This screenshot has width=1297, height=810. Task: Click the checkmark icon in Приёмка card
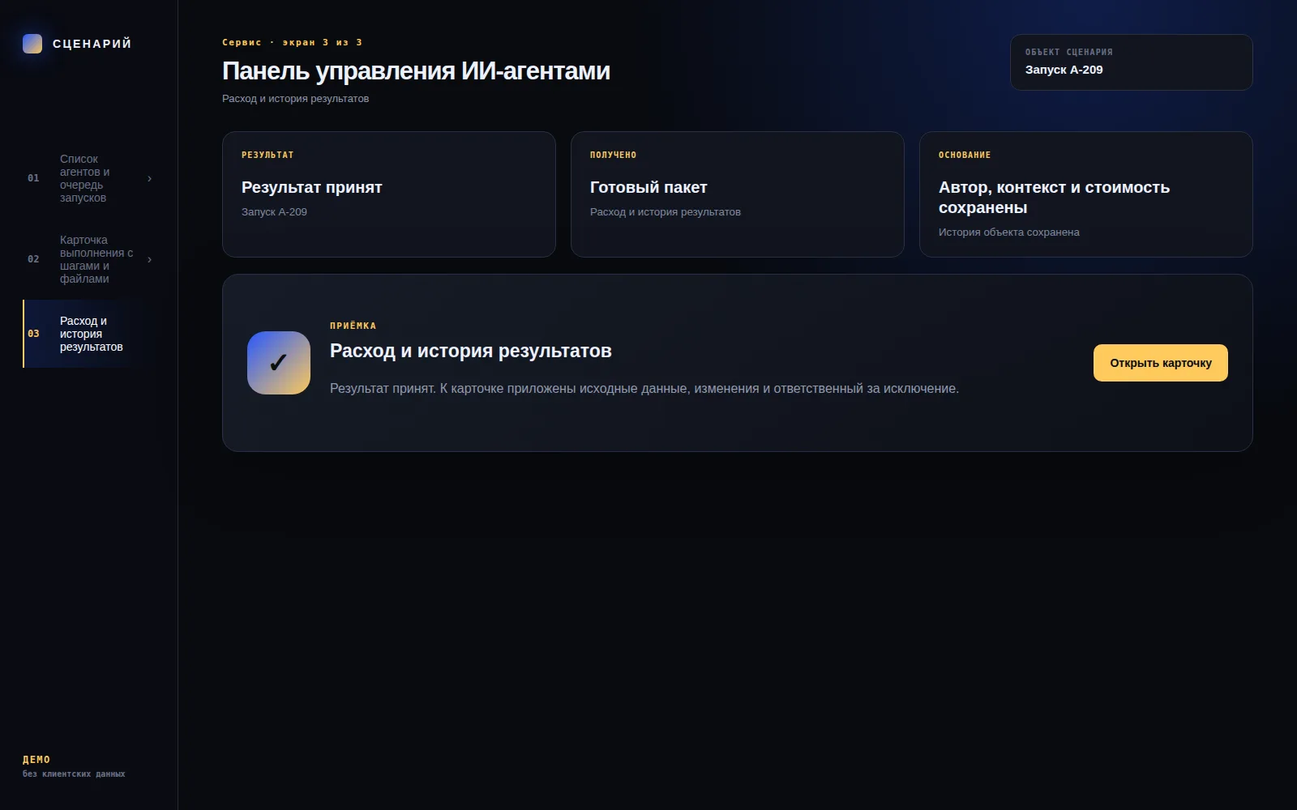point(279,363)
